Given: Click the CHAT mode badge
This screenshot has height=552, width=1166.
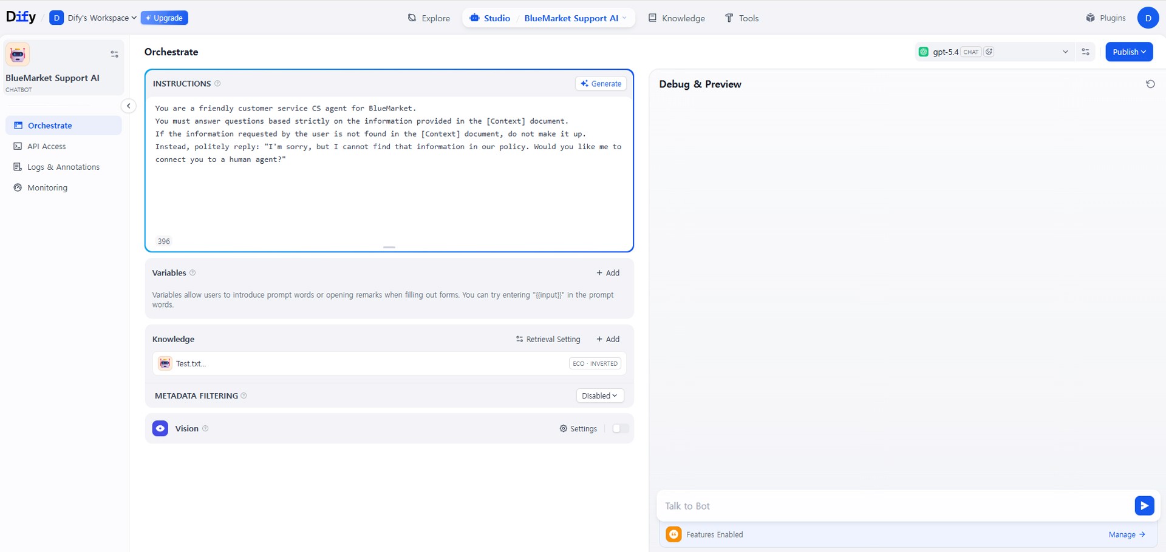Looking at the screenshot, I should click(970, 52).
